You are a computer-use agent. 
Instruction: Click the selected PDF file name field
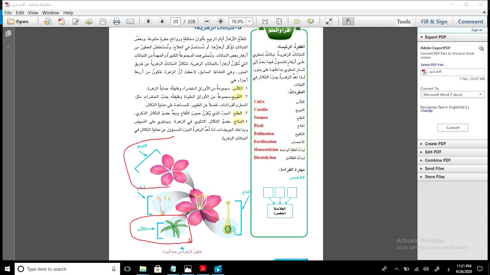point(452,72)
